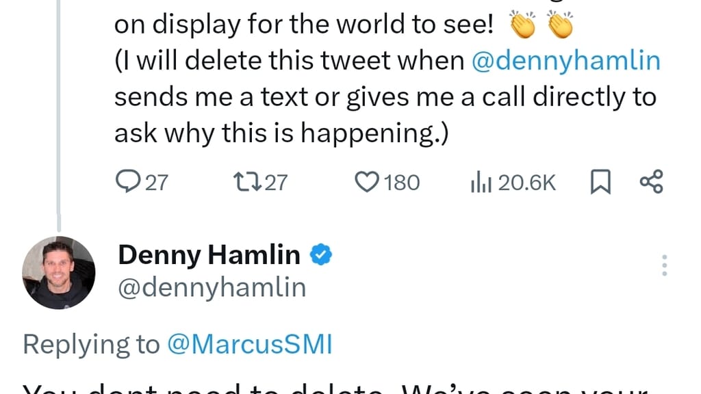Viewport: 701px width, 394px height.
Task: Click the 20.6K views count
Action: tap(527, 183)
